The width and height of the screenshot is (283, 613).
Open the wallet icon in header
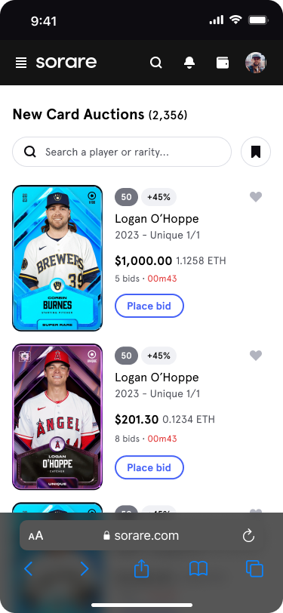pos(223,63)
